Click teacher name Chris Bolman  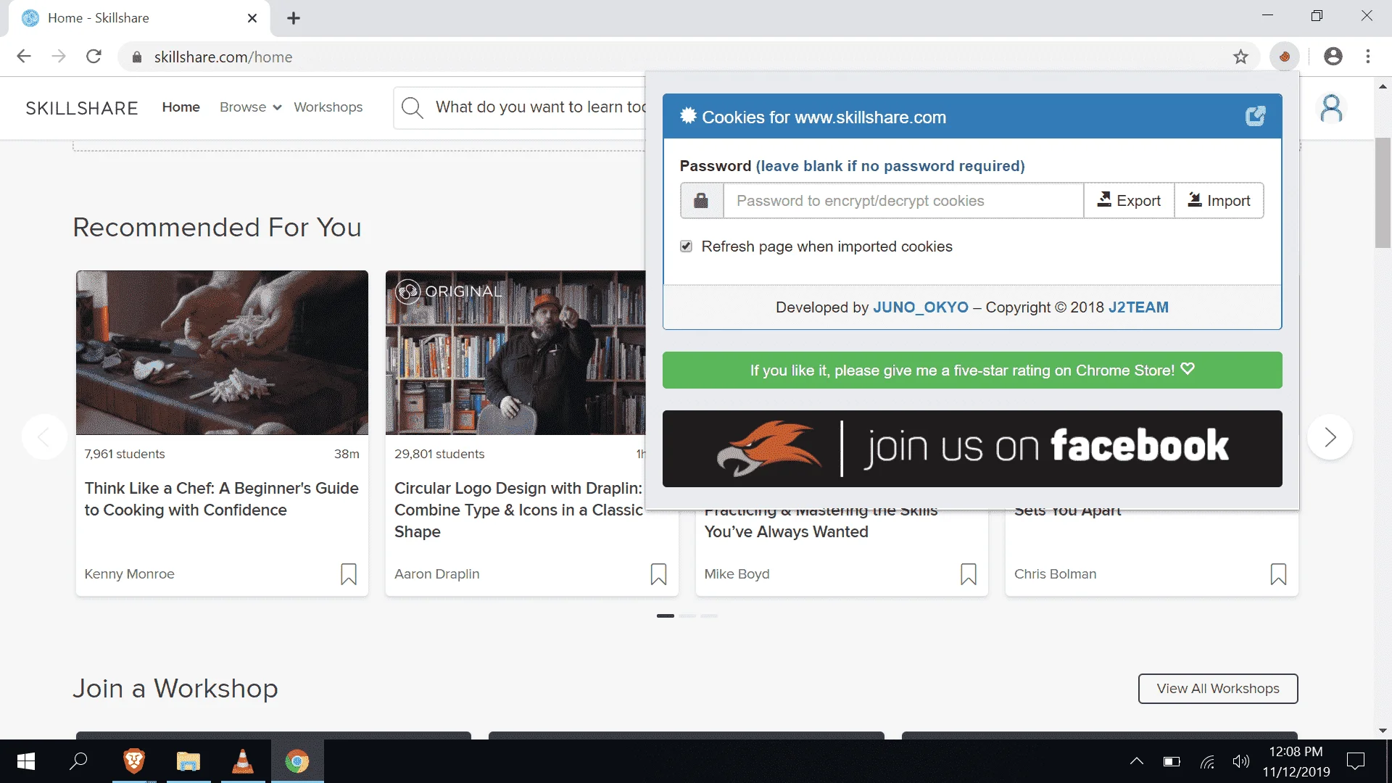1055,574
